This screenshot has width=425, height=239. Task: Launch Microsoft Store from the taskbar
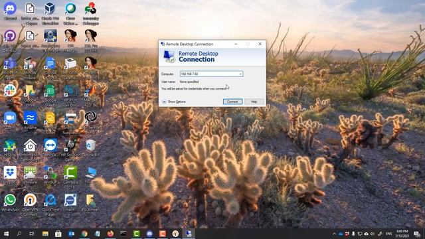click(58, 234)
